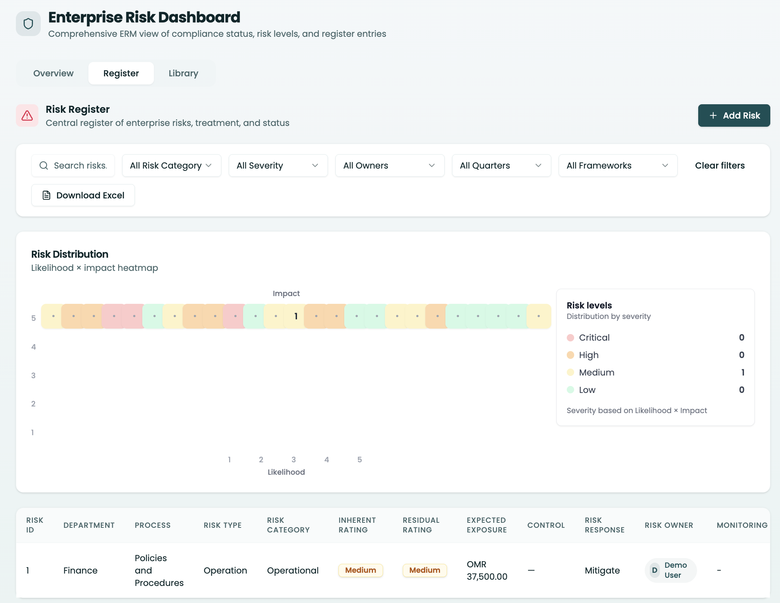This screenshot has height=603, width=780.
Task: Expand the All Severity filter
Action: [x=278, y=165]
